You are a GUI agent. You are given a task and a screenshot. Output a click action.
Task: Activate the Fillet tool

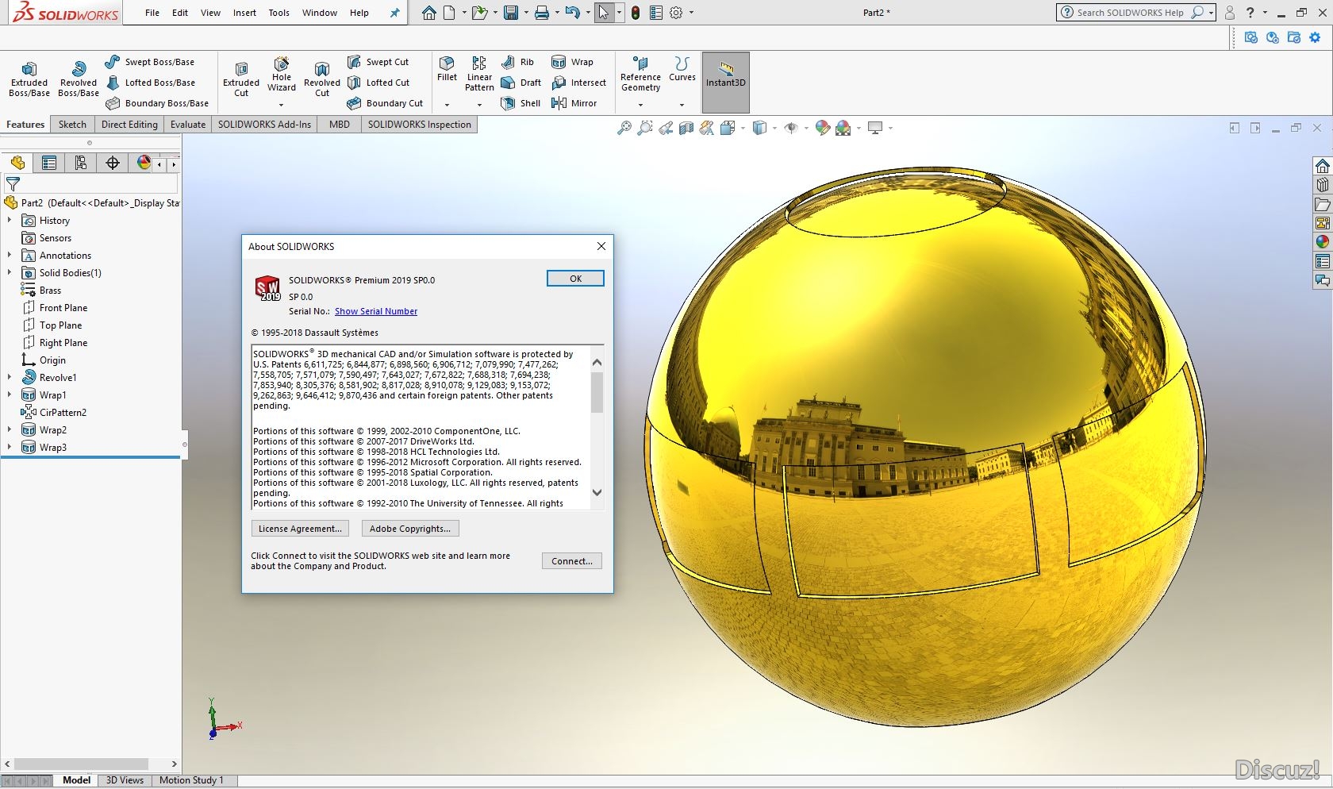pos(447,69)
